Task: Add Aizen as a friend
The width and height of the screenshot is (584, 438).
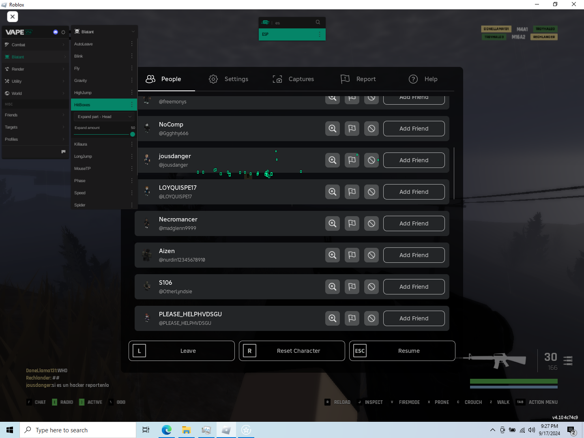Action: coord(414,255)
